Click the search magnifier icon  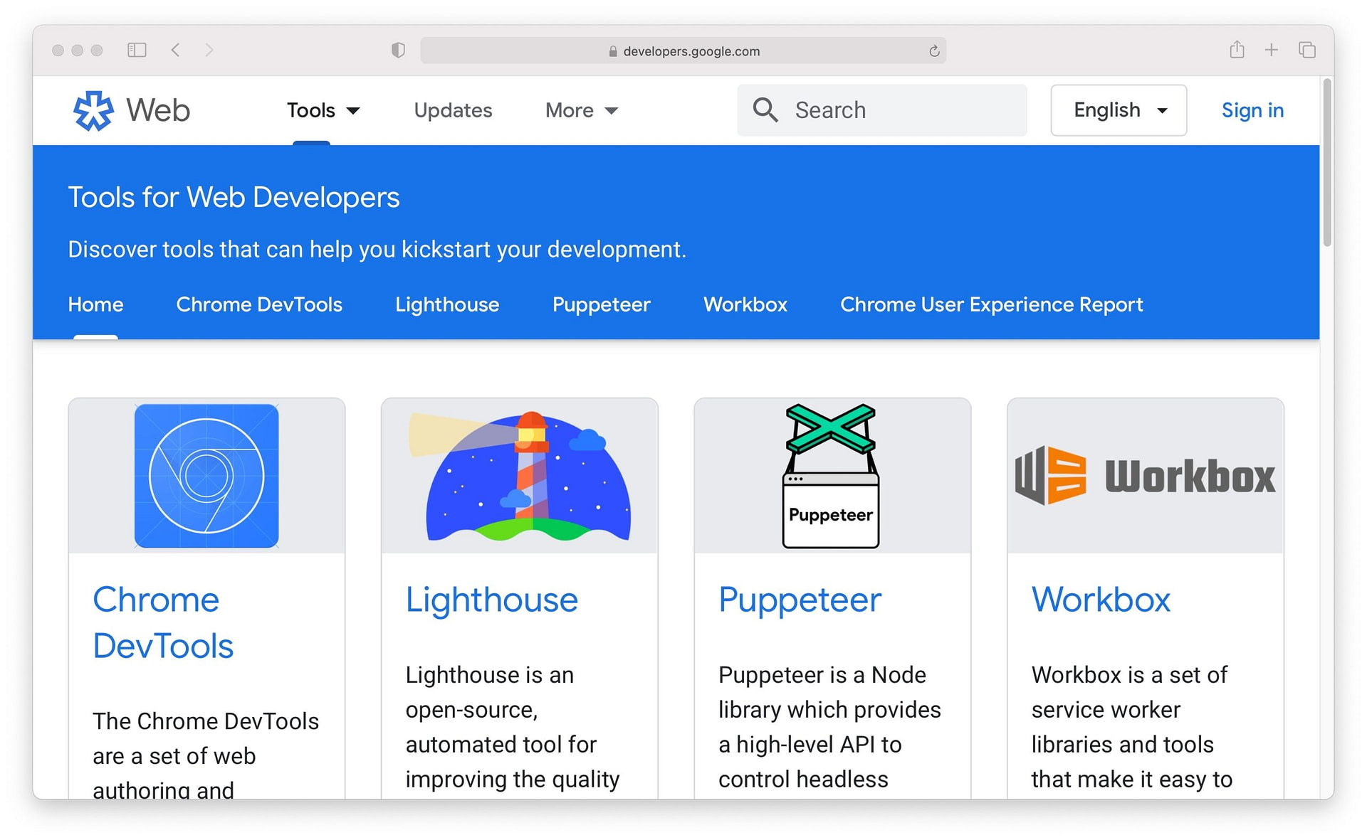click(765, 110)
